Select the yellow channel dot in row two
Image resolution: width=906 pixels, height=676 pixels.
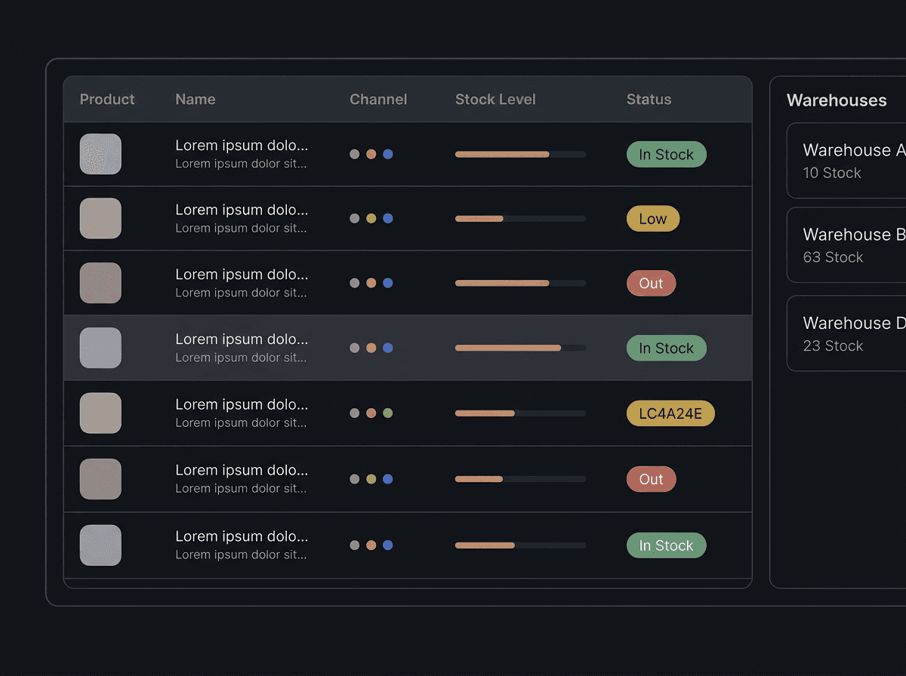tap(371, 219)
